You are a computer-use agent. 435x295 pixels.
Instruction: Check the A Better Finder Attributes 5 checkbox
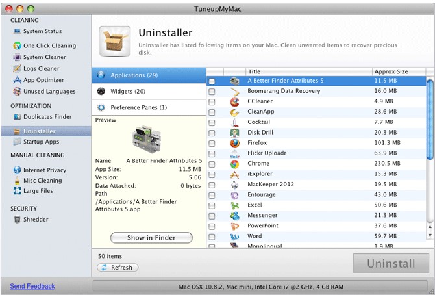[212, 81]
